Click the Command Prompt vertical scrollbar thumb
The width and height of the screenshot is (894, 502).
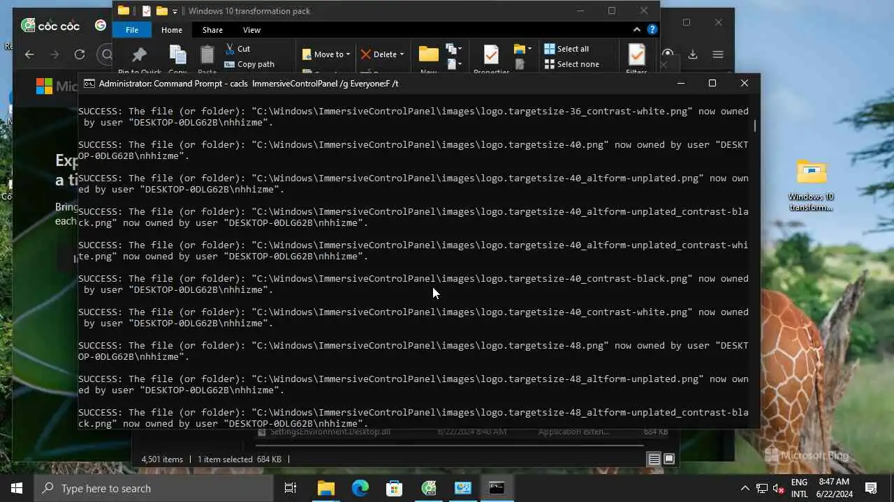754,125
